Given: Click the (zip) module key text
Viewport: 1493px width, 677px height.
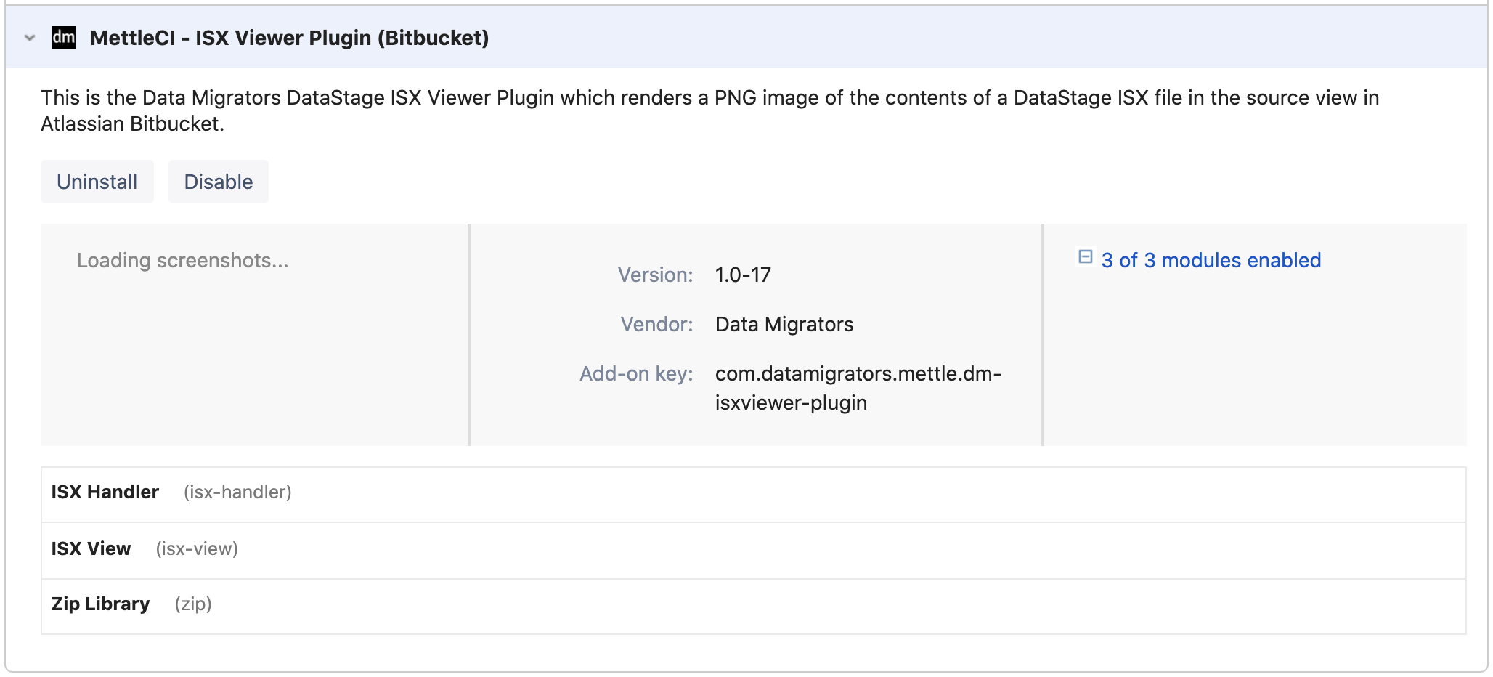Looking at the screenshot, I should [x=193, y=604].
